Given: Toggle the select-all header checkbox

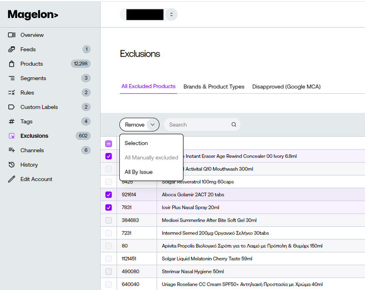Looking at the screenshot, I should coord(109,144).
